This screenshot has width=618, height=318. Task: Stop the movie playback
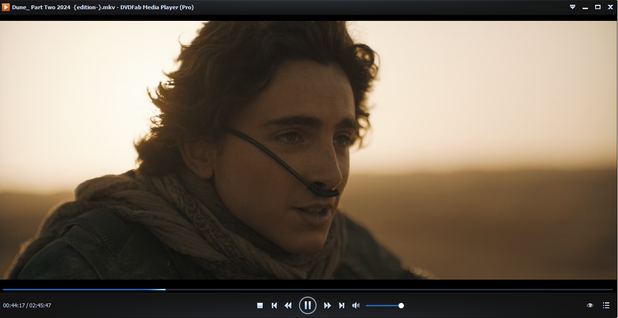coord(260,305)
